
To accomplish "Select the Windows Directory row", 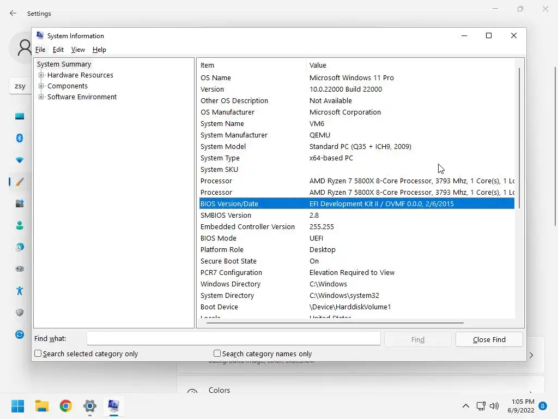I will (357, 284).
